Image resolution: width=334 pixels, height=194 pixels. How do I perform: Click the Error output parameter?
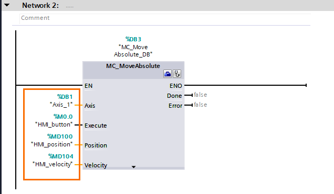point(175,106)
